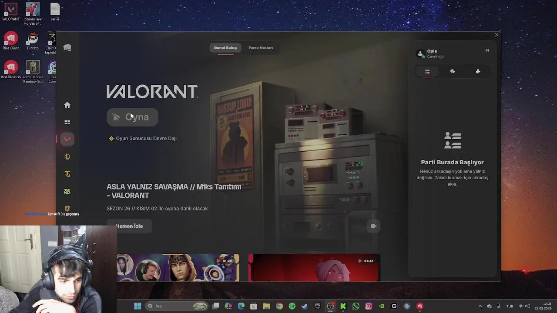557x313 pixels.
Task: Open the Riot Client taskbar icon
Action: coord(419,306)
